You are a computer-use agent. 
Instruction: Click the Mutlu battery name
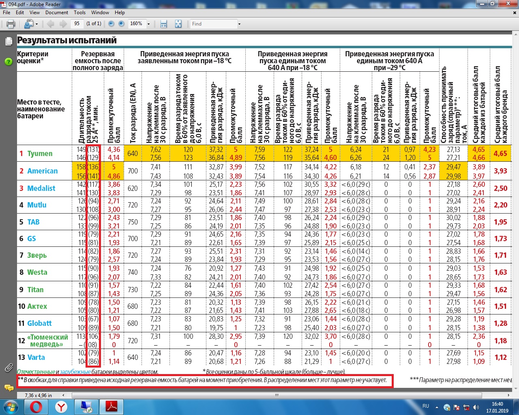click(x=37, y=205)
